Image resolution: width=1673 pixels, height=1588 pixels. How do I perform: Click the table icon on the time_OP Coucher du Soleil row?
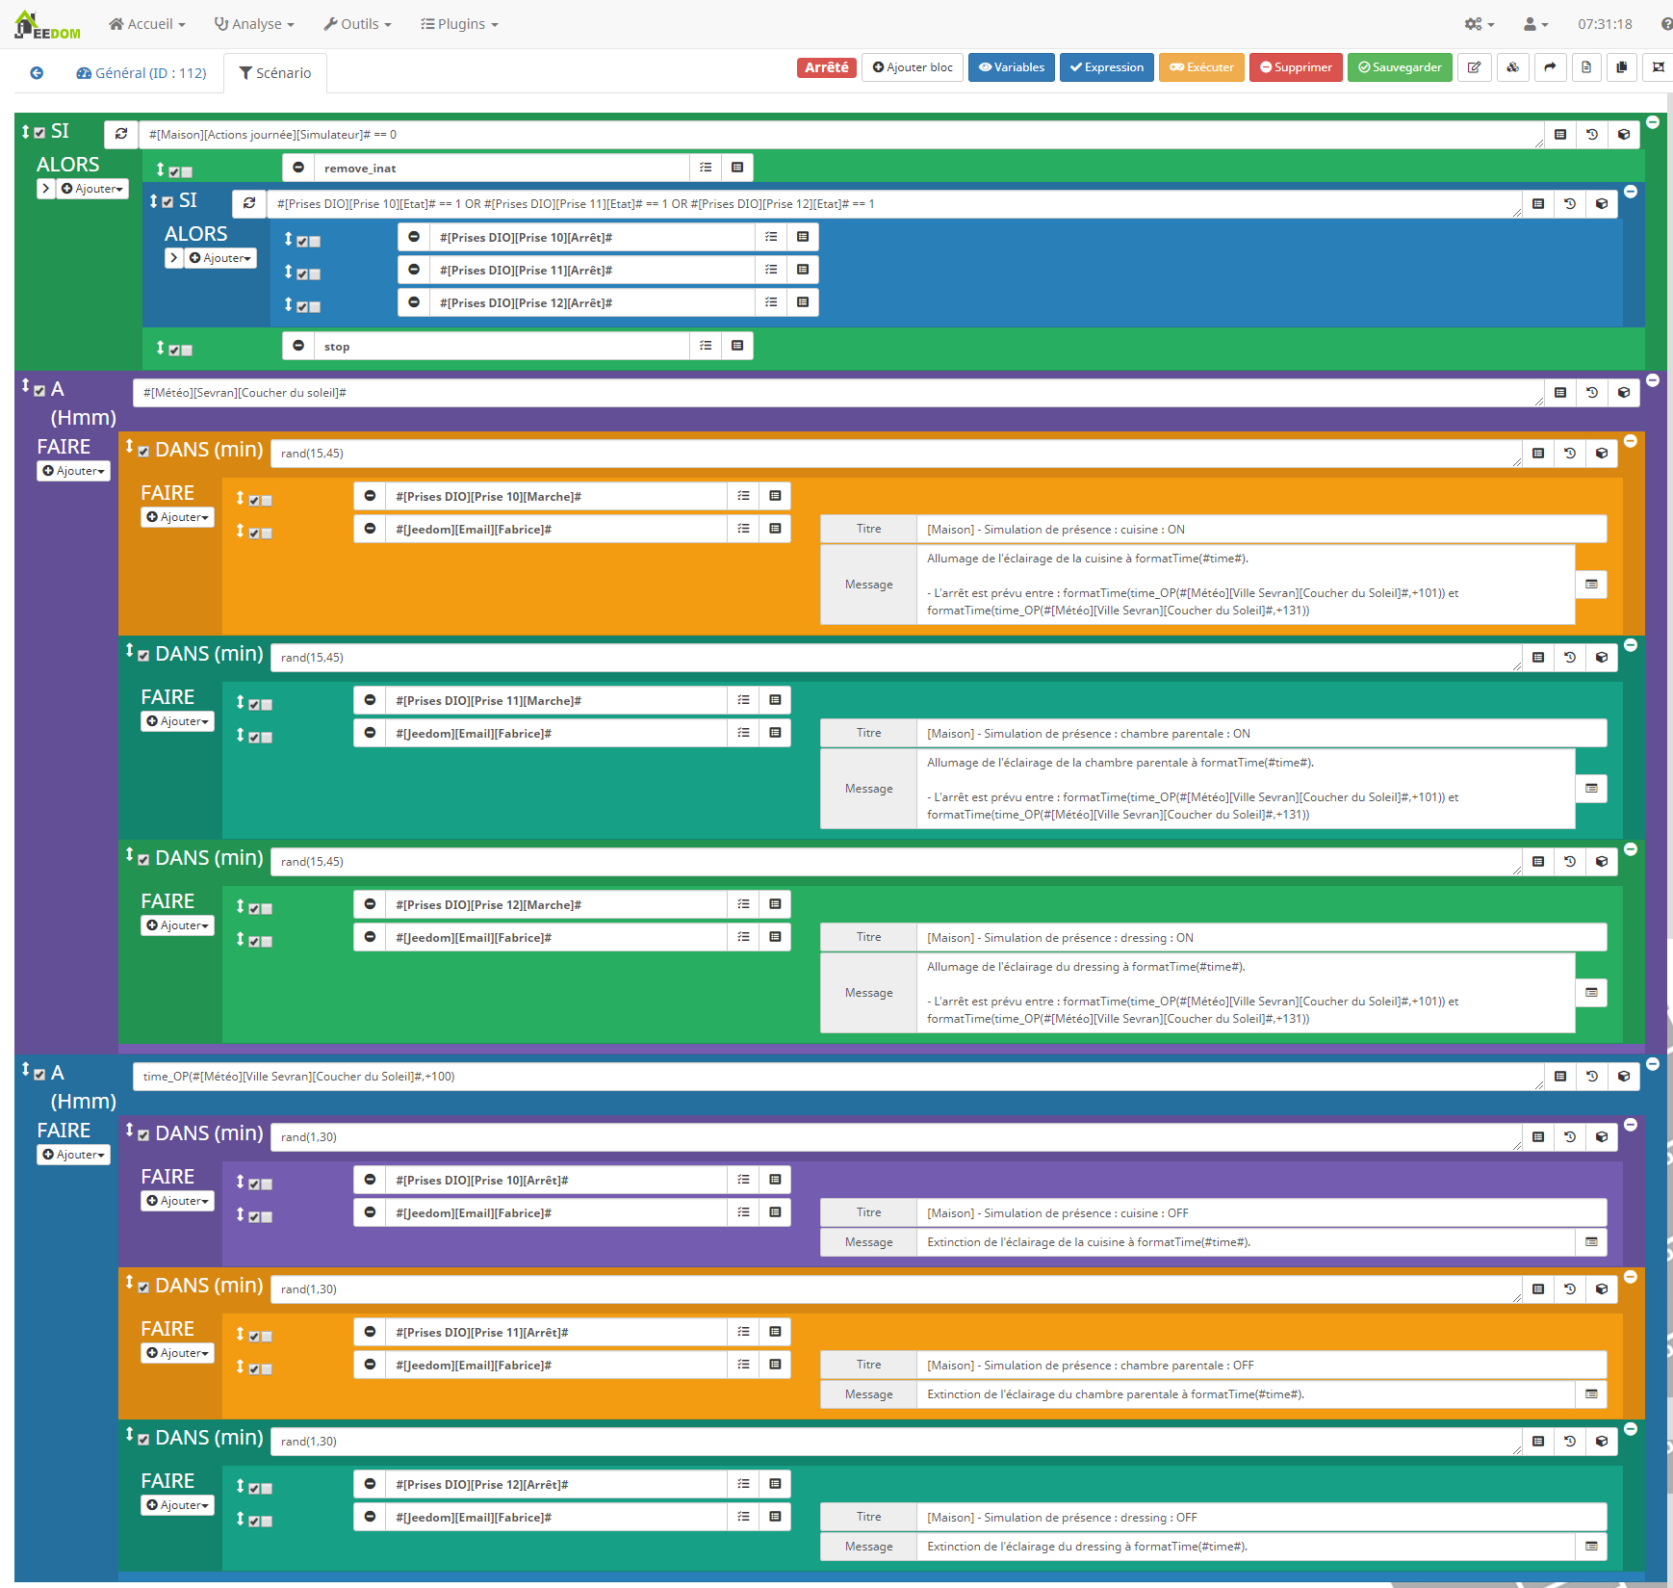1560,1077
